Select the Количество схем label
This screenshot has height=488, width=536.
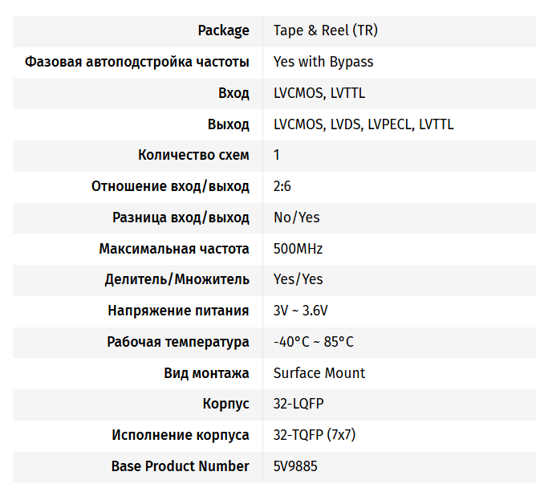click(193, 155)
